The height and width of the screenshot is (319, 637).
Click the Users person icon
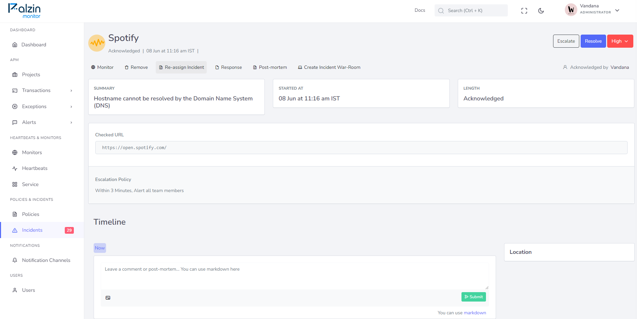[15, 290]
